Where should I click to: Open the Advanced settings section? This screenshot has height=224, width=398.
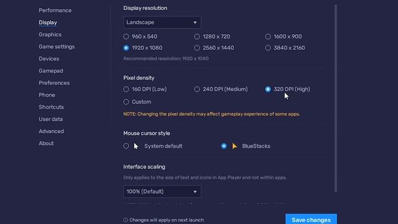pos(51,131)
